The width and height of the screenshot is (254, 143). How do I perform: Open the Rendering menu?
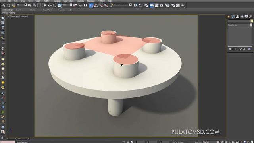click(x=80, y=1)
